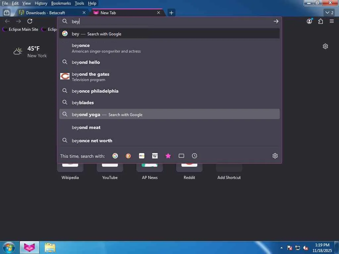Open the Eclipse Main Site bookmark

coord(20,29)
